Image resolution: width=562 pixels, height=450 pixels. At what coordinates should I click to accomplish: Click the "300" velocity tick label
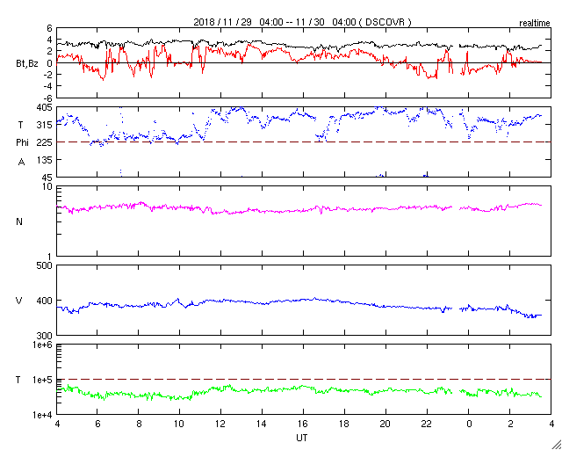45,336
